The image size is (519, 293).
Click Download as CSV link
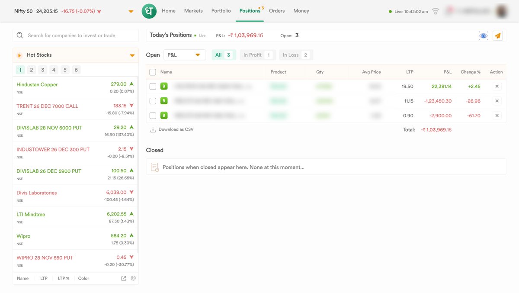(172, 129)
